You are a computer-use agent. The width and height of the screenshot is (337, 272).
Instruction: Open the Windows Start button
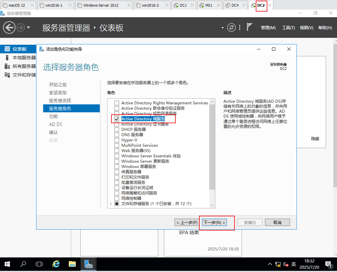[7, 264]
